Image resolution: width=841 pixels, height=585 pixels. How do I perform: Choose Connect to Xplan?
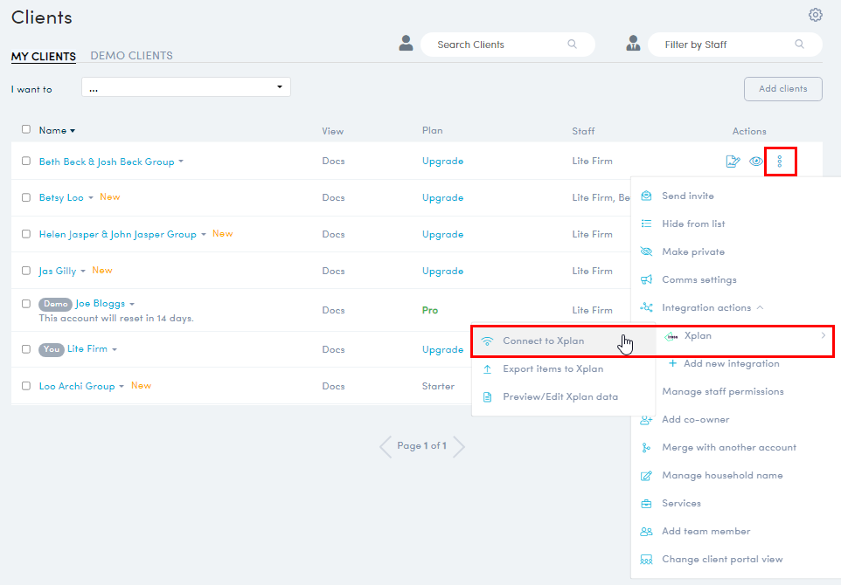(543, 341)
